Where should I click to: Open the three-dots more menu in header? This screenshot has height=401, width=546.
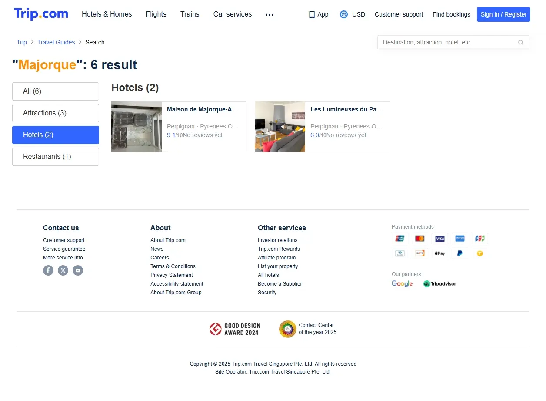coord(270,14)
